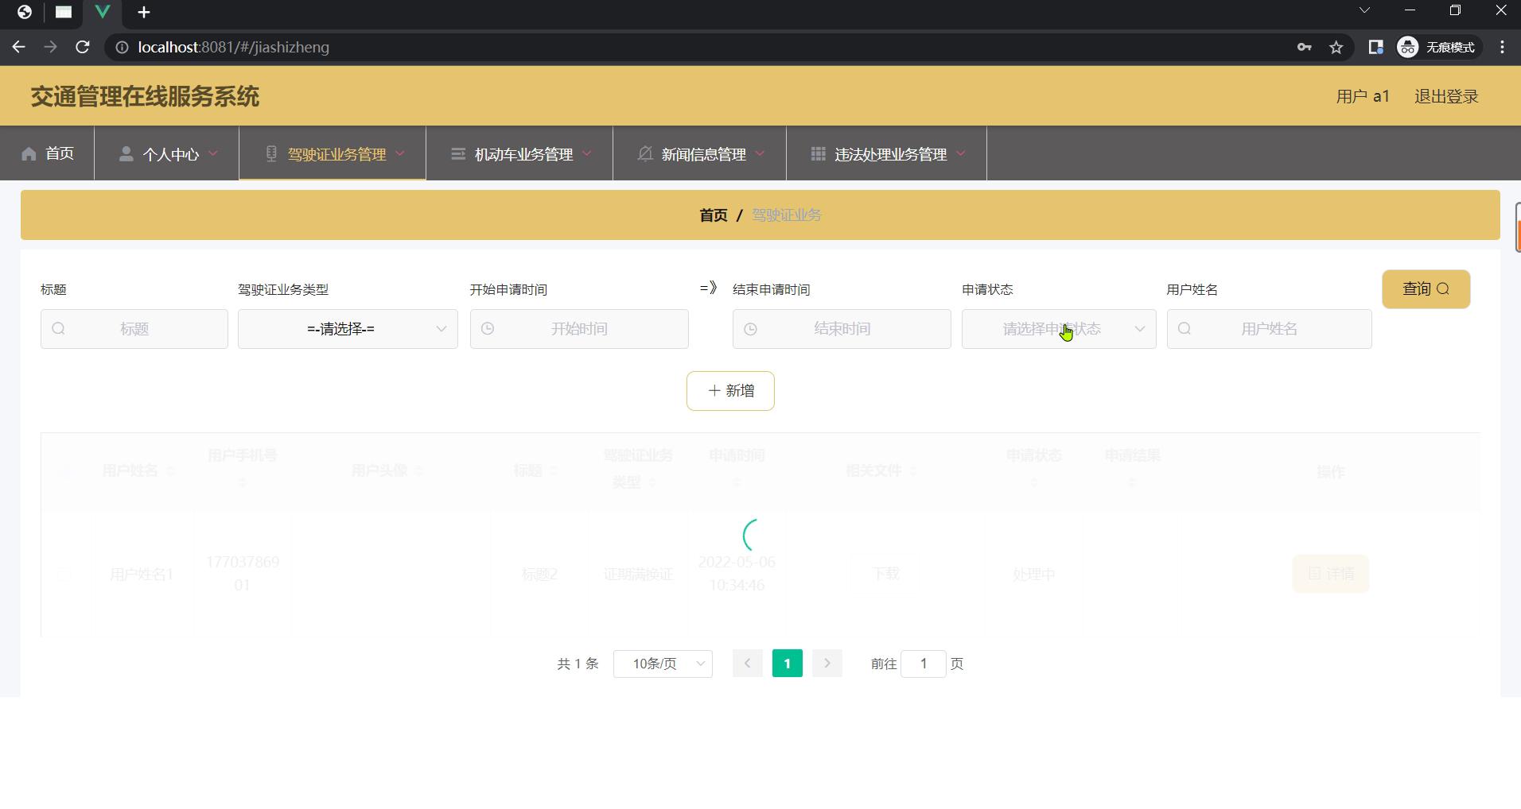Open the saved passwords key icon
Viewport: 1521px width, 809px height.
(1304, 48)
